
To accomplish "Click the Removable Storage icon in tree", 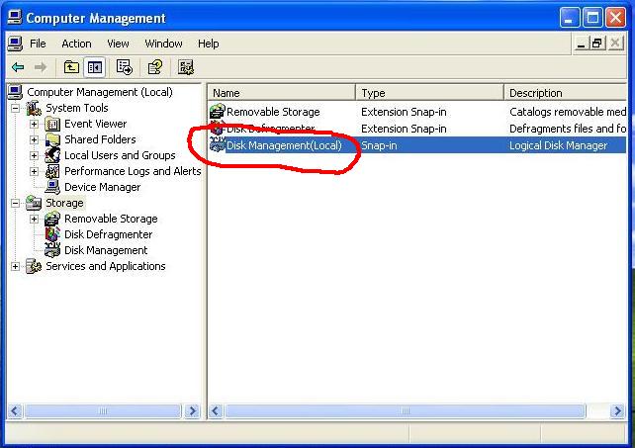I will 52,219.
